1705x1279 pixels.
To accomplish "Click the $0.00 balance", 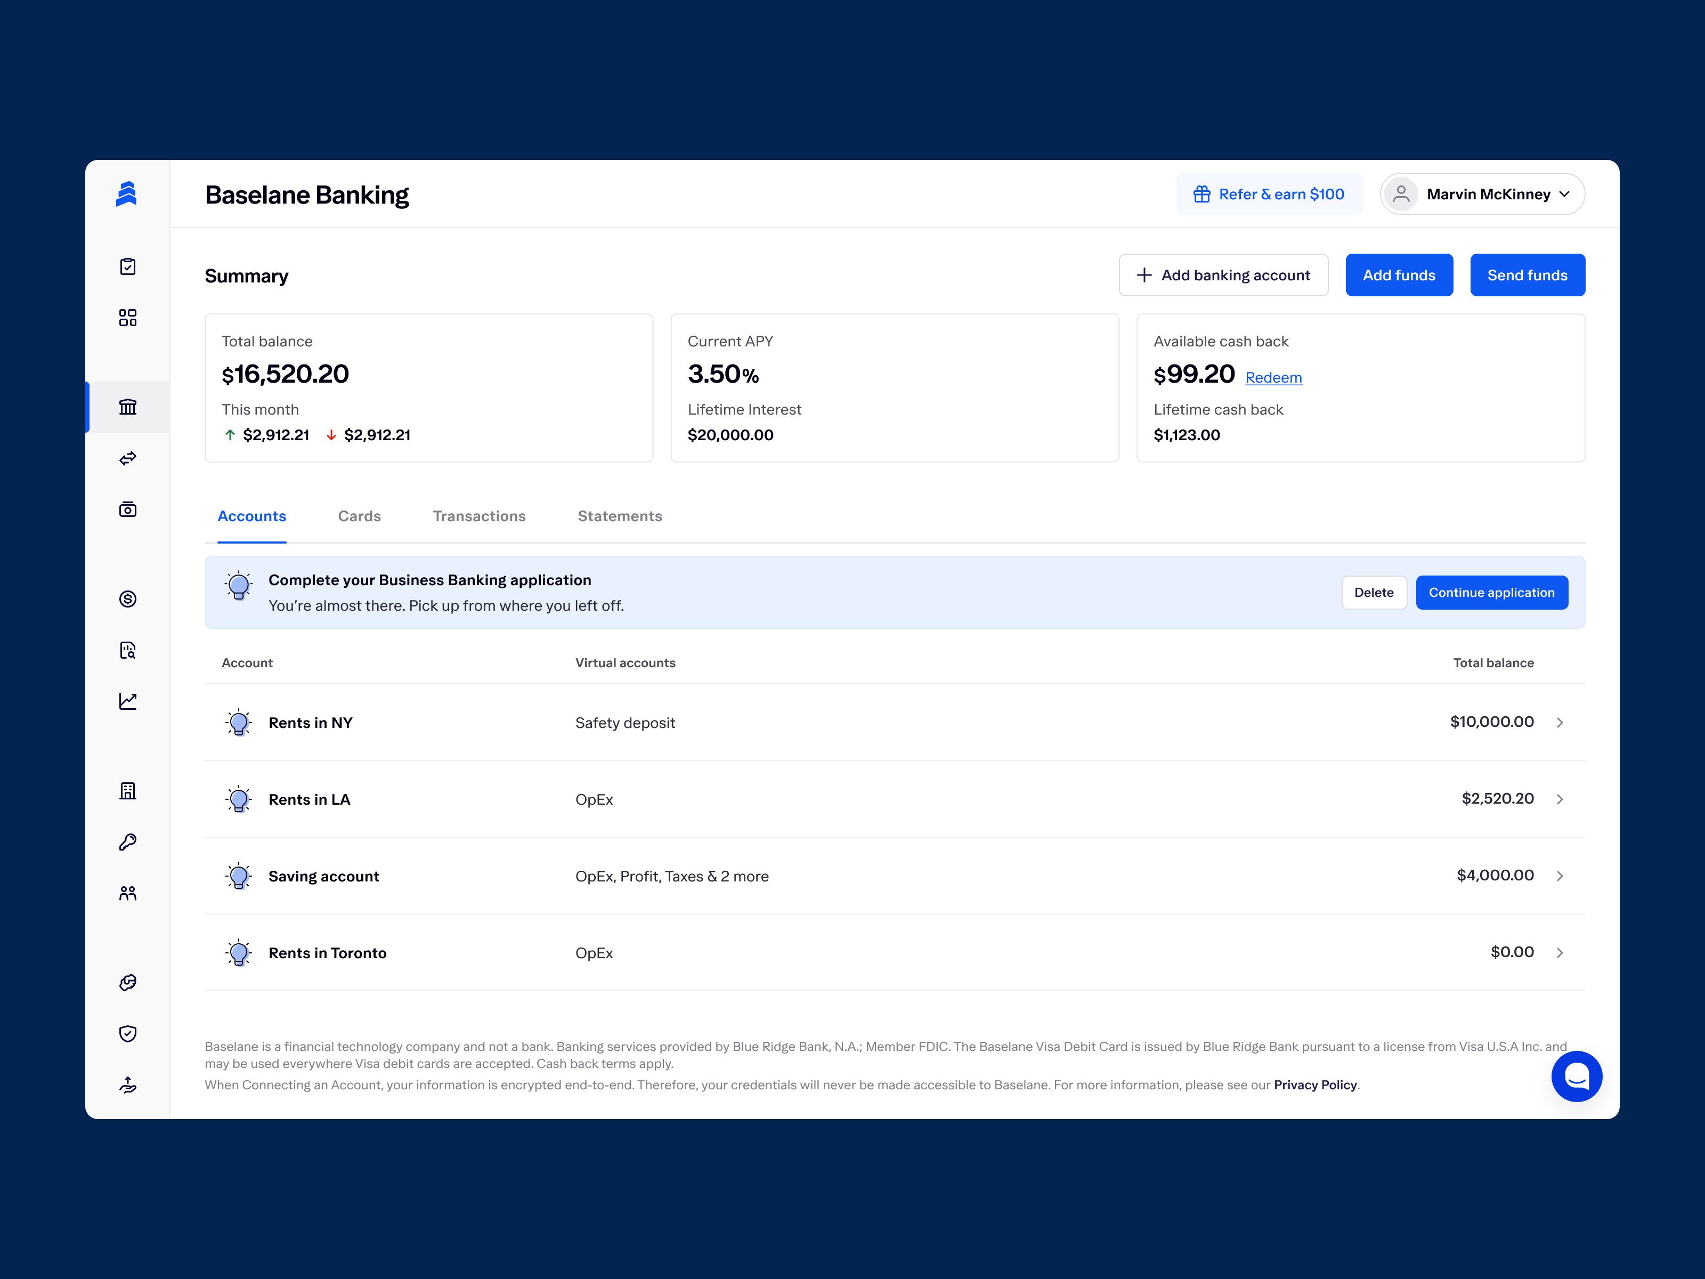I will [x=1512, y=952].
